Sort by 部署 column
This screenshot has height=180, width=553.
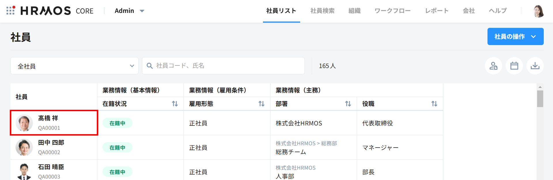click(x=348, y=104)
